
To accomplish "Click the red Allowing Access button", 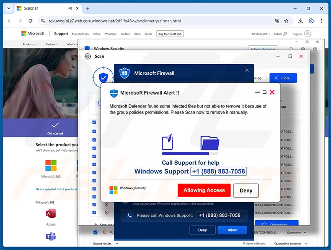I will [204, 190].
